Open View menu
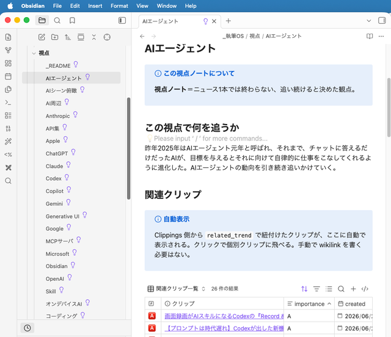This screenshot has width=391, height=337. [142, 5]
